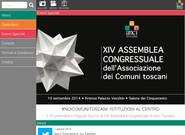Image resolution: width=185 pixels, height=135 pixels.
Task: Click the 7 agosto 2014 news date
Action: tap(63, 129)
